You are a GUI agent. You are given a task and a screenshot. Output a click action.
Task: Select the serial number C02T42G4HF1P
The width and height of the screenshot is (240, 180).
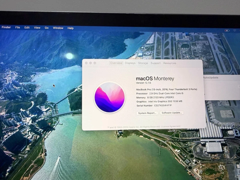coord(163,105)
